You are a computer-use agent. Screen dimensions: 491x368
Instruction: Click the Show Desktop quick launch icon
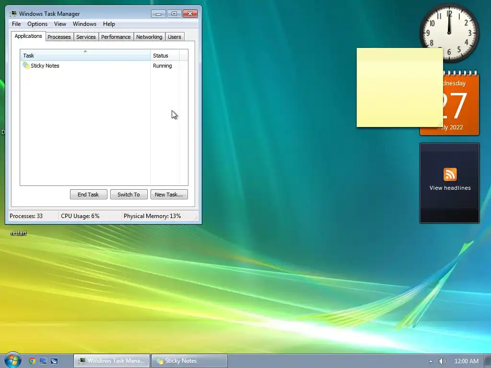[43, 361]
